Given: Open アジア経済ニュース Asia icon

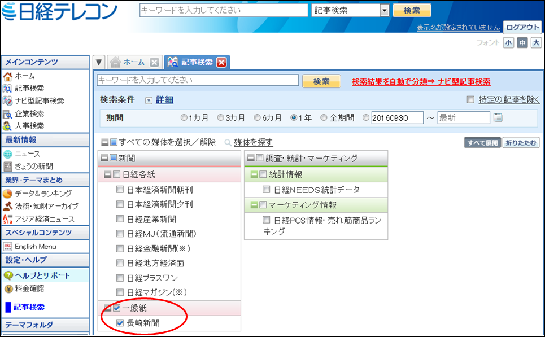Looking at the screenshot, I should pyautogui.click(x=7, y=219).
